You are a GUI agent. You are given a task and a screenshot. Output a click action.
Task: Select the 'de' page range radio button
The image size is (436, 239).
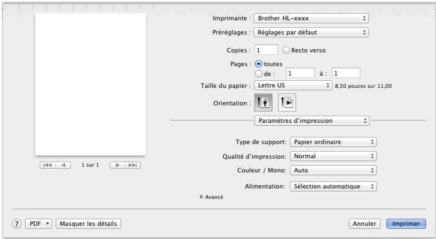258,74
